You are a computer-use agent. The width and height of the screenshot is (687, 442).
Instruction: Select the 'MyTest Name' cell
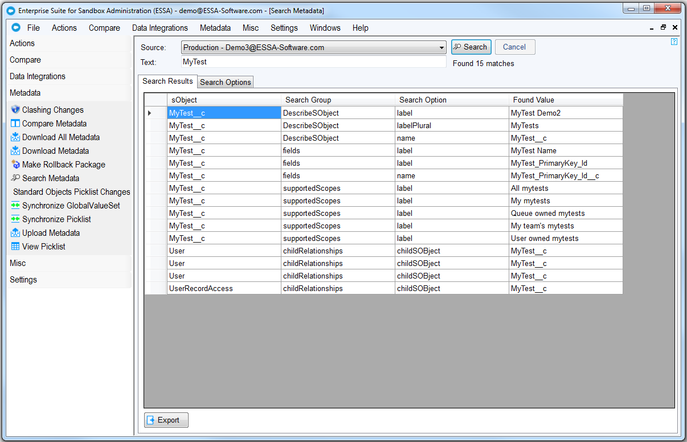point(566,150)
